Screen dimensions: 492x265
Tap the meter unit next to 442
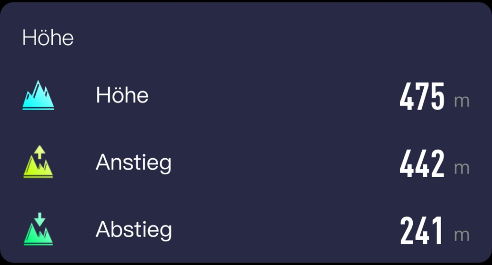[462, 168]
